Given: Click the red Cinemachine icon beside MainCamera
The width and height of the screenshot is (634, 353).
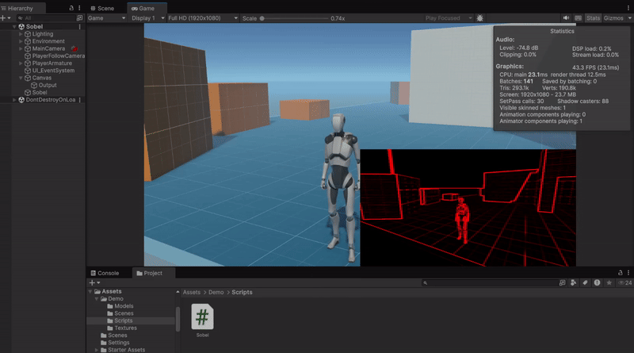Looking at the screenshot, I should pyautogui.click(x=74, y=48).
